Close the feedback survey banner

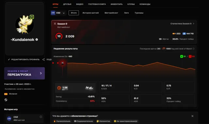click(x=192, y=116)
